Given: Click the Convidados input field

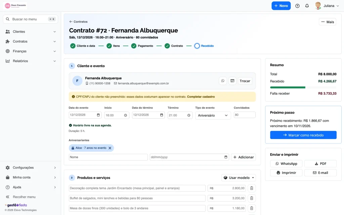Looking at the screenshot, I should click(245, 115).
